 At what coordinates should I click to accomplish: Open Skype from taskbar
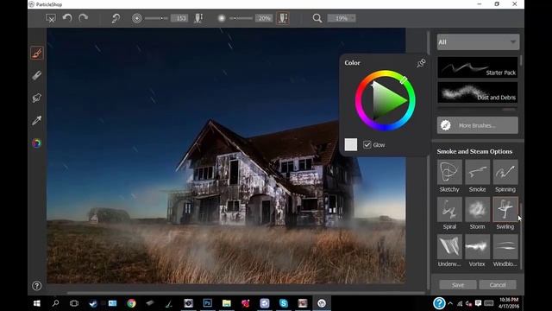284,303
